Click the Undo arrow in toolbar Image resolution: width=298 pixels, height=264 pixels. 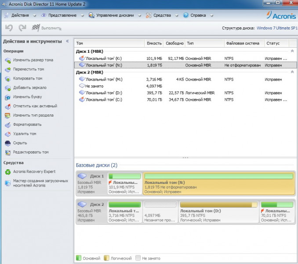click(x=9, y=28)
